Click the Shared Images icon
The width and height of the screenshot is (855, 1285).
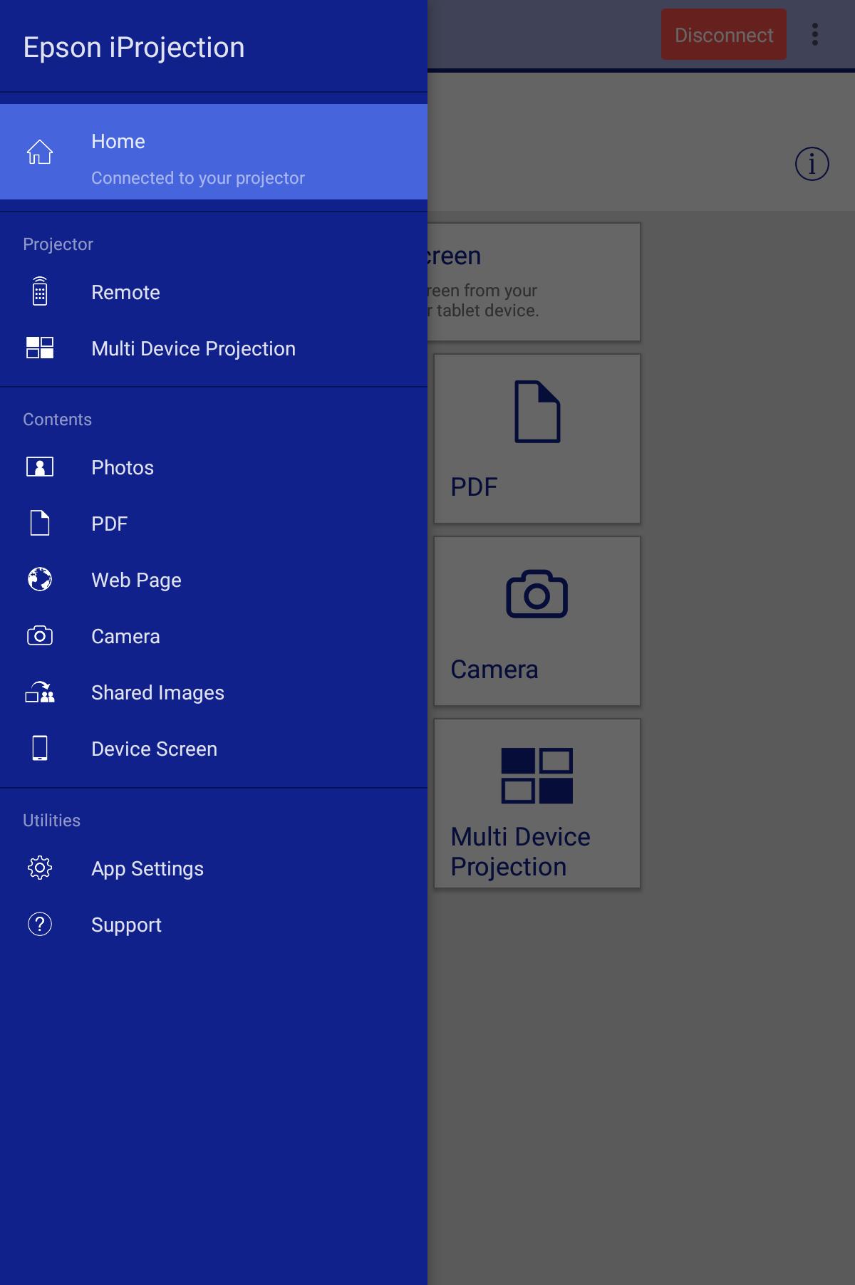[40, 692]
